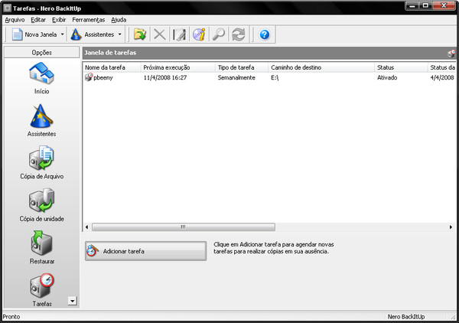
Task: Click the horizontal scrollbar right arrow
Action: (x=451, y=227)
